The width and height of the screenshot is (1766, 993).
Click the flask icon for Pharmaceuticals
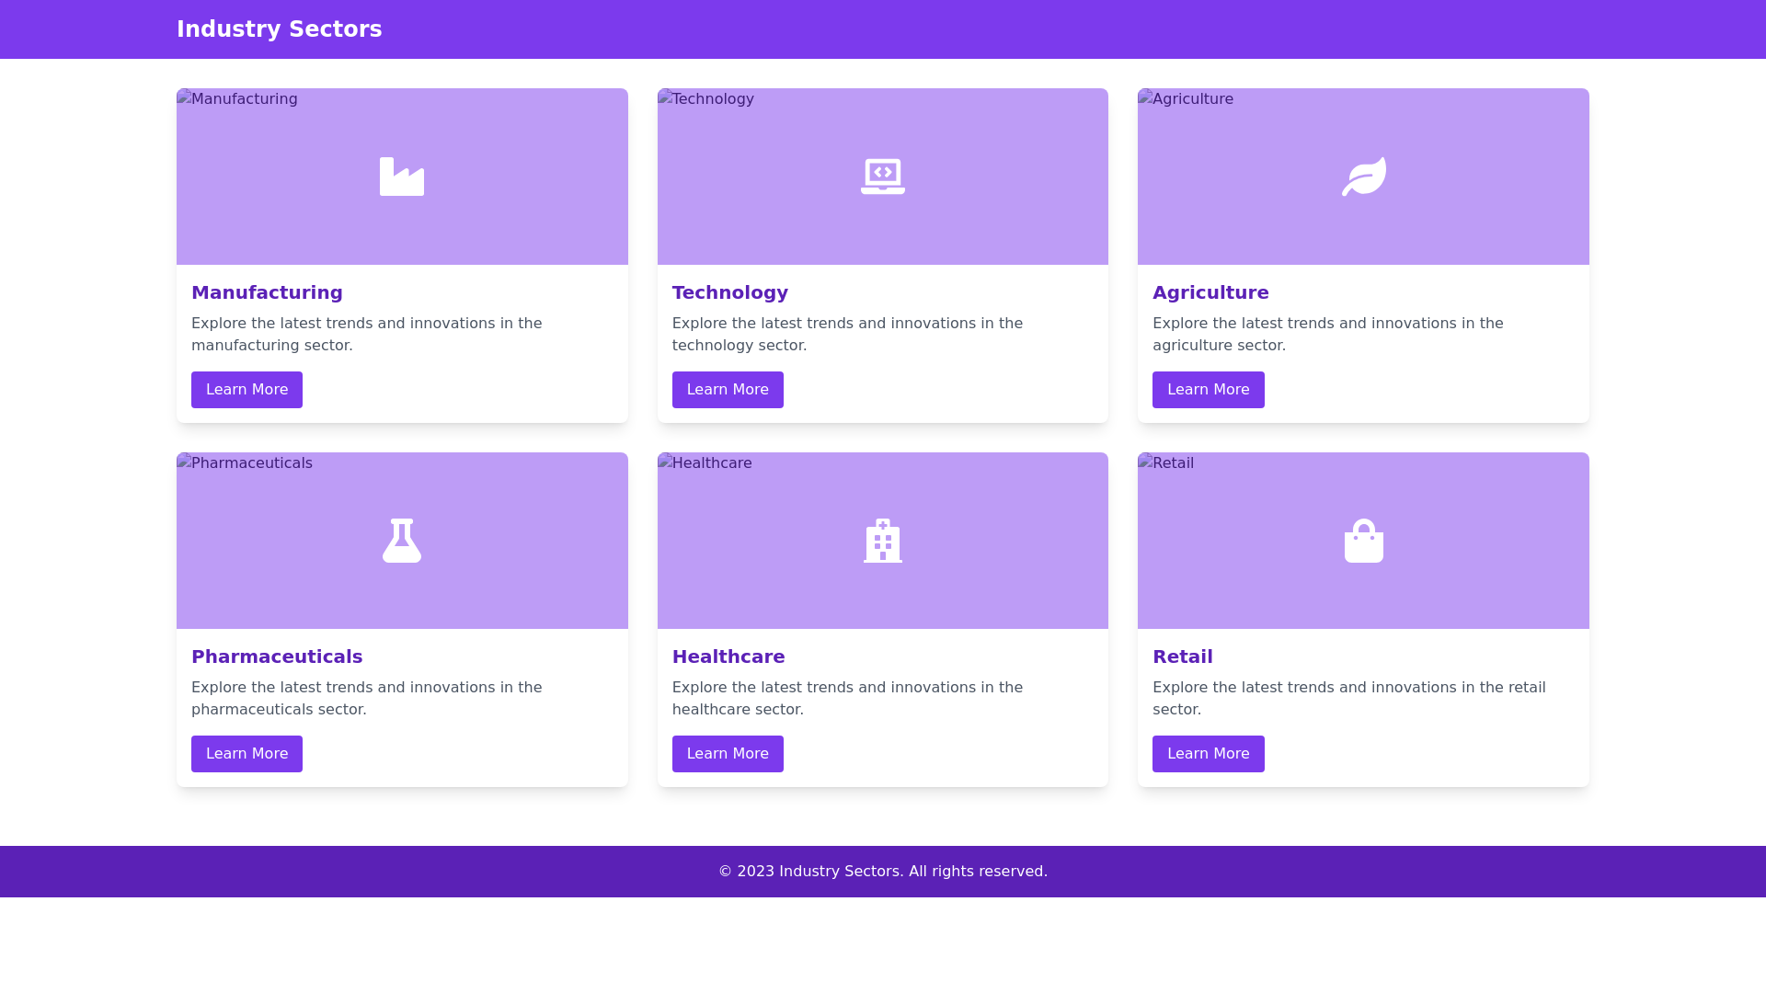coord(402,541)
